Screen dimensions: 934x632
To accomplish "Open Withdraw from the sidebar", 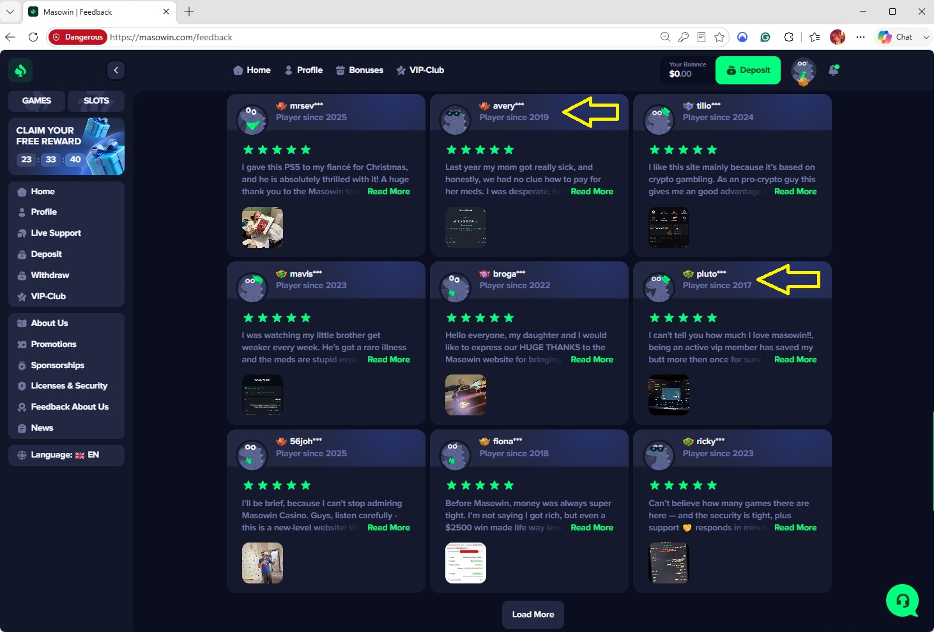I will coord(66,275).
